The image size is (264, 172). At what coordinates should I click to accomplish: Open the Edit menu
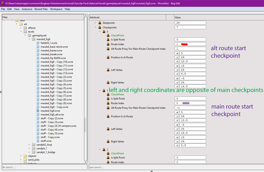coord(10,9)
